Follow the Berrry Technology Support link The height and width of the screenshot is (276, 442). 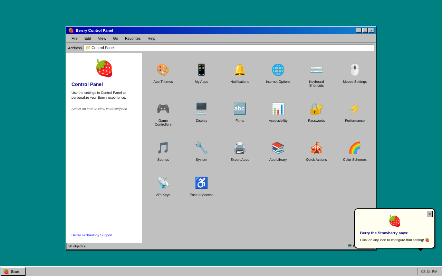pos(92,235)
